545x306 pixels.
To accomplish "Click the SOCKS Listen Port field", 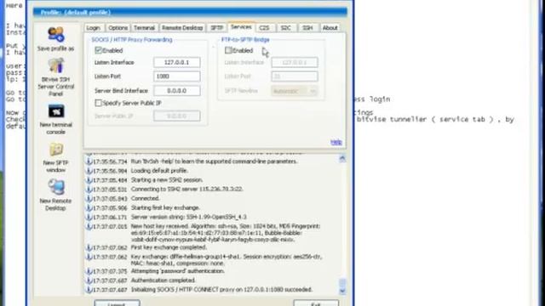I will (x=176, y=76).
